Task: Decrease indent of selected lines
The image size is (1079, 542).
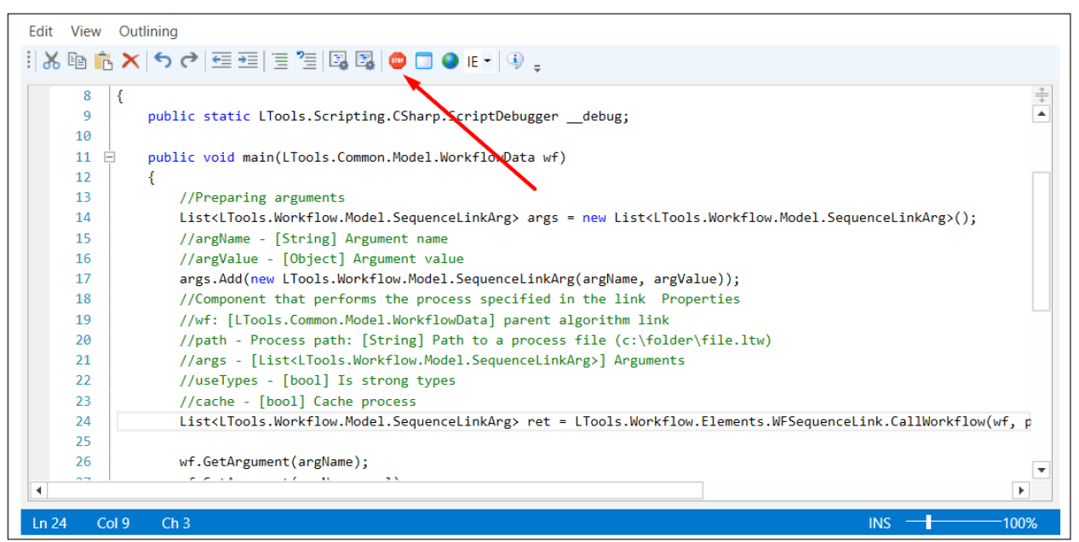Action: pyautogui.click(x=221, y=60)
